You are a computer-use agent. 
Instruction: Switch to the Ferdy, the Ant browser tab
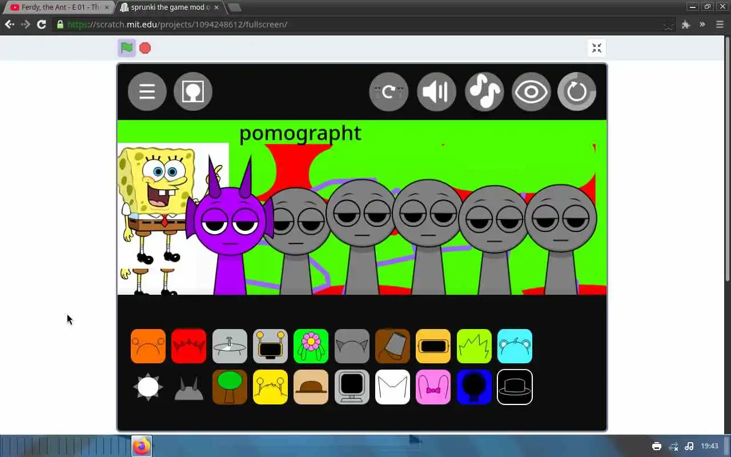[60, 7]
